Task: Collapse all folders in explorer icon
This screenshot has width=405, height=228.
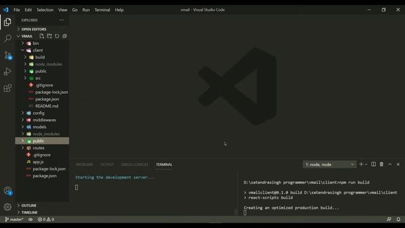Action: pos(65,36)
